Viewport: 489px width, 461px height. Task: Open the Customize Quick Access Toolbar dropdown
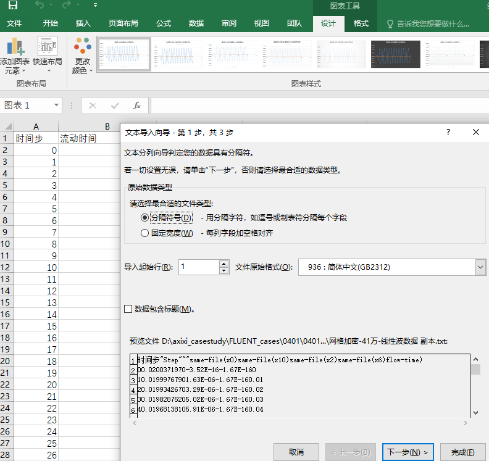click(x=95, y=5)
